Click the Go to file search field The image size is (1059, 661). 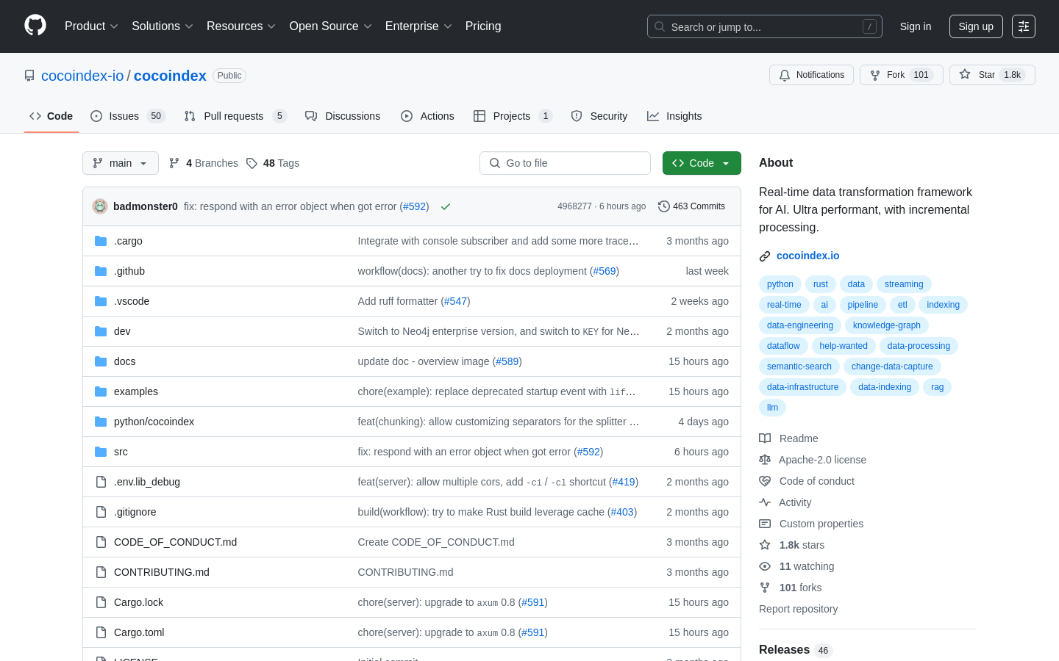pos(565,163)
